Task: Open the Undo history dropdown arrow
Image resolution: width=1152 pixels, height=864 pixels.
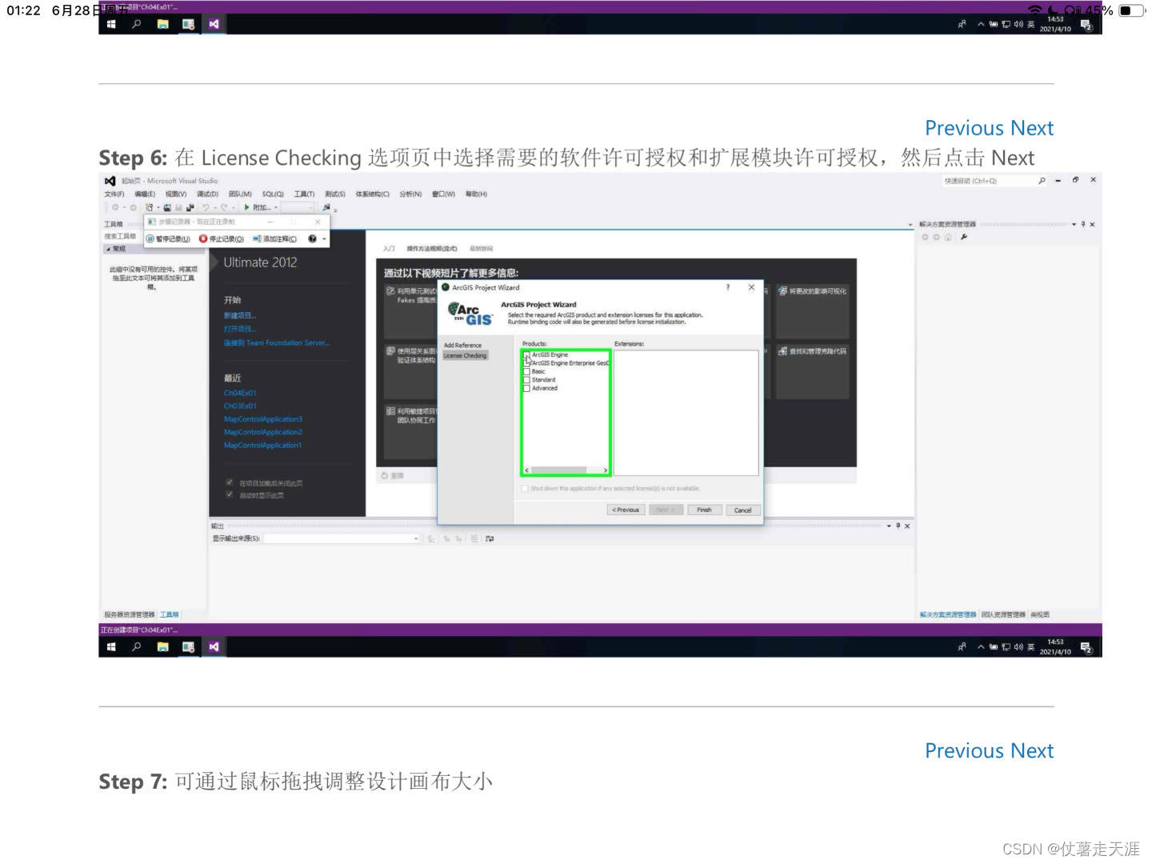Action: point(215,208)
